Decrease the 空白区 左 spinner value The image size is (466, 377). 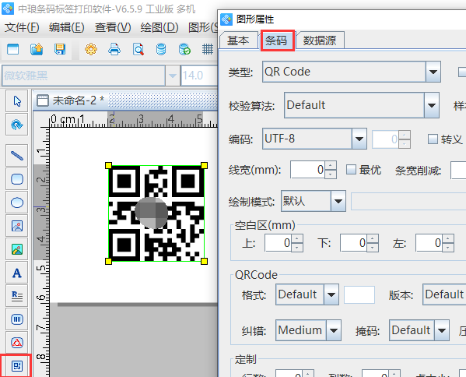click(x=448, y=247)
